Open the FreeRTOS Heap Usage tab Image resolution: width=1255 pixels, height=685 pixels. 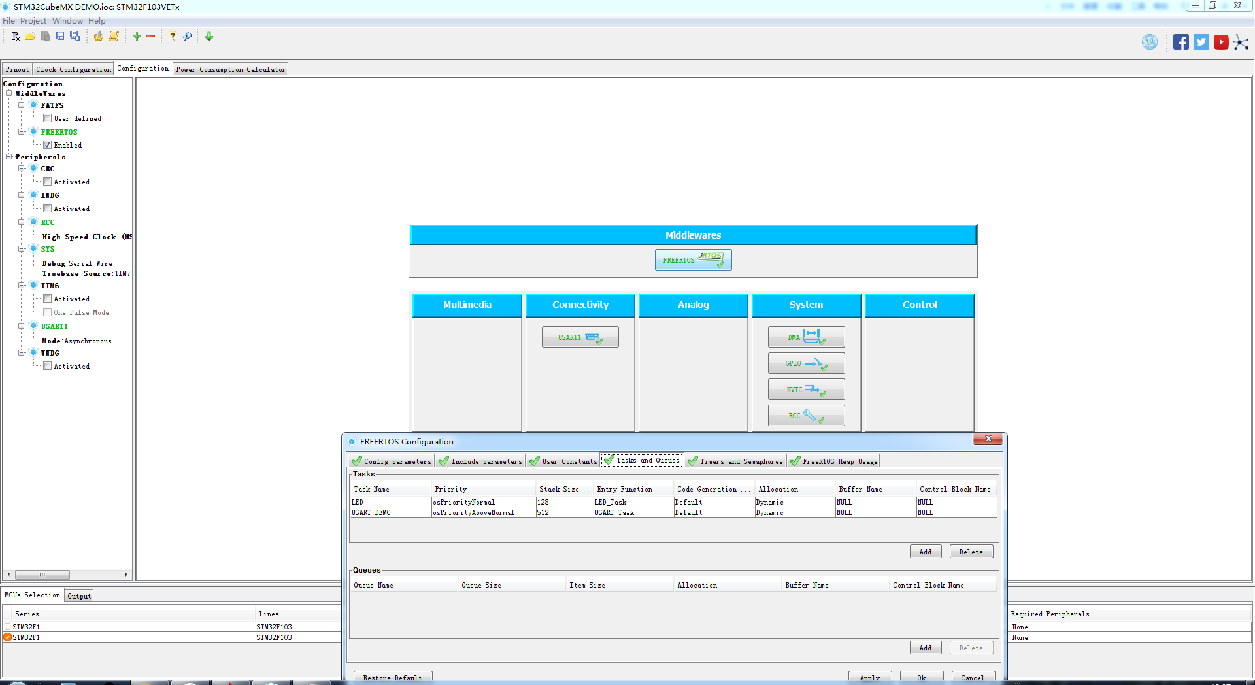(833, 461)
